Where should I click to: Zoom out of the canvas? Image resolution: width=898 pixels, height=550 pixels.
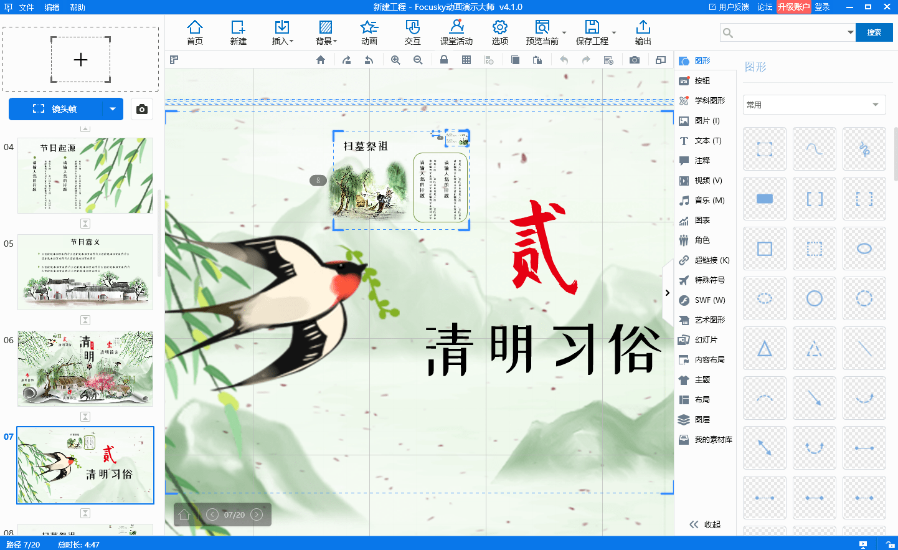pos(418,60)
